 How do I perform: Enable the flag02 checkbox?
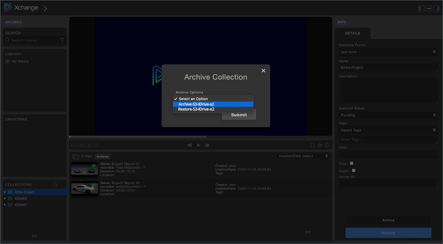pos(354,170)
